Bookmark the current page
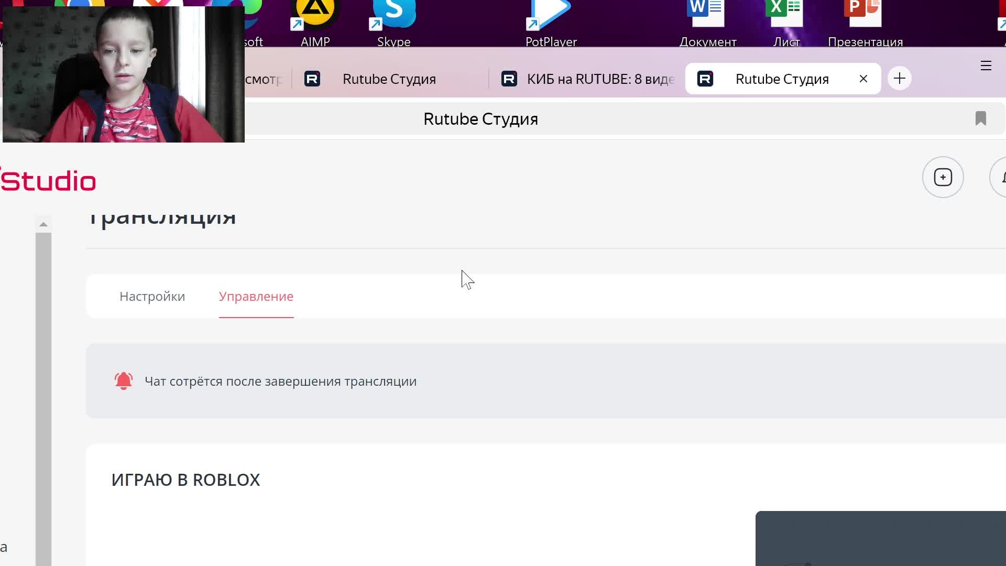The image size is (1006, 566). click(981, 118)
